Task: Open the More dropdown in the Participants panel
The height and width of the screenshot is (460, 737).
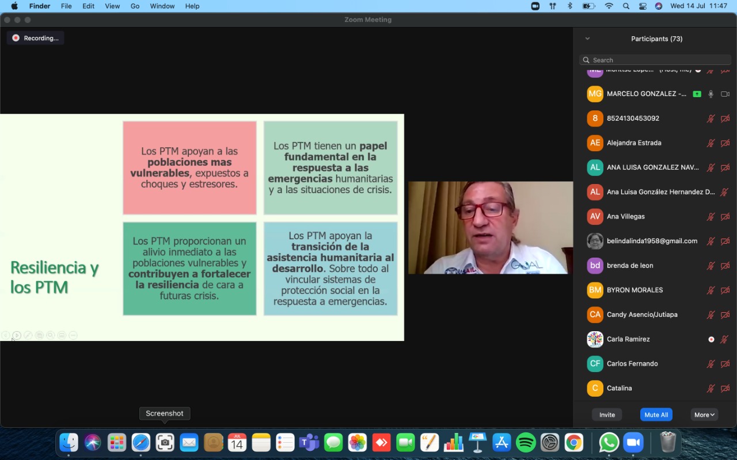Action: point(704,415)
